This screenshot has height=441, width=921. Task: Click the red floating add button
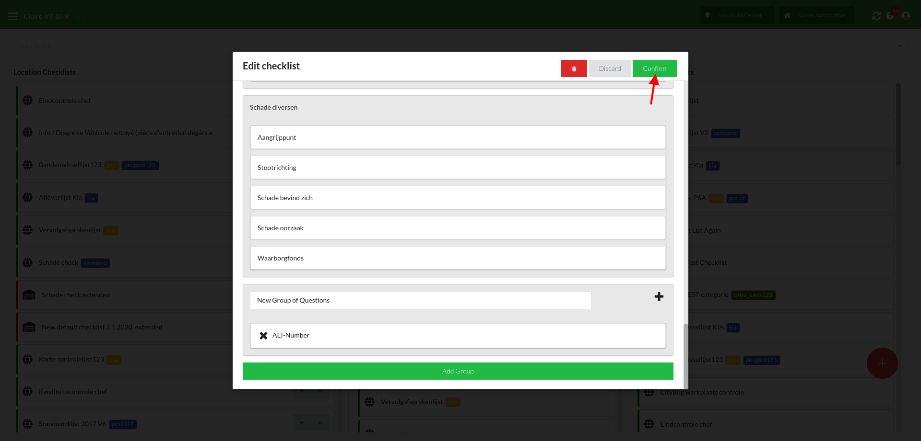coord(882,363)
